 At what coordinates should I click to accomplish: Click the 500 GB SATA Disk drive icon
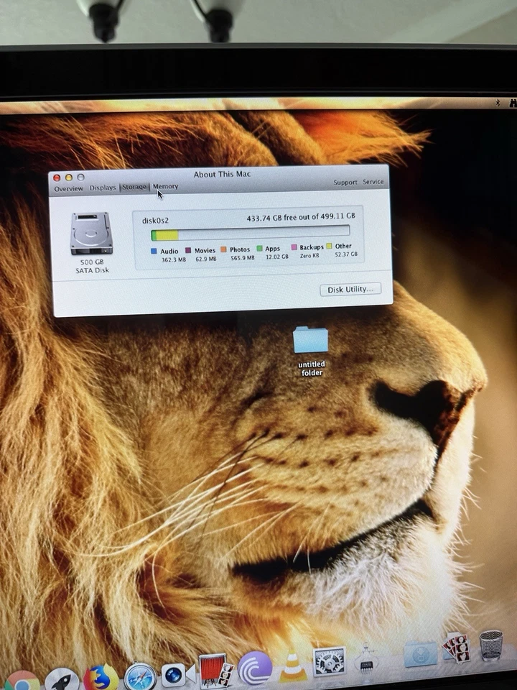(91, 233)
